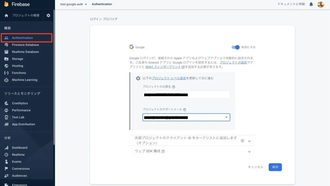
Task: Click the キャンセル cancel button
Action: 255,167
